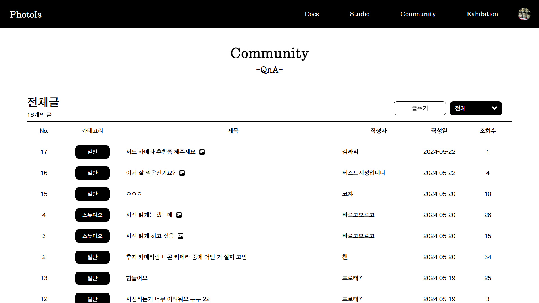Click the 스튜디오 category badge on post 4
The height and width of the screenshot is (303, 539).
coord(92,215)
